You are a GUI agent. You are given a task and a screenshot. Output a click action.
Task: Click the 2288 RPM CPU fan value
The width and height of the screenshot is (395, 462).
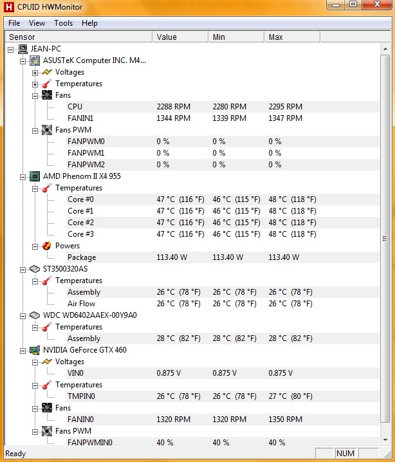(x=174, y=107)
